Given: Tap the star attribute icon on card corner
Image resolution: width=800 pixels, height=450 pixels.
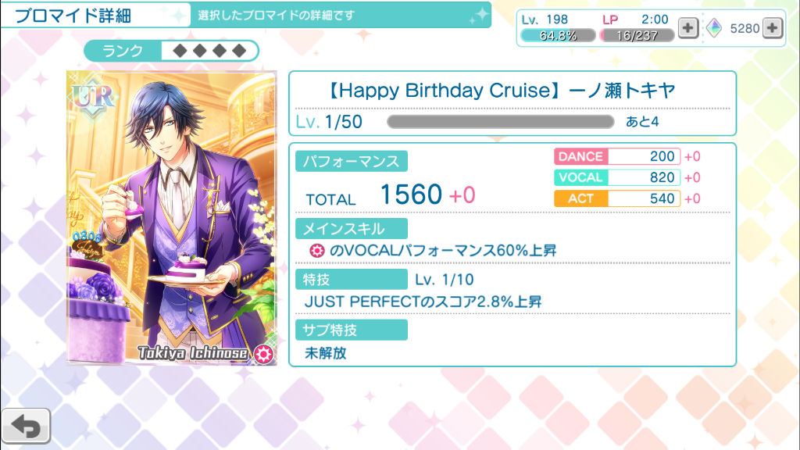Looking at the screenshot, I should [x=263, y=354].
